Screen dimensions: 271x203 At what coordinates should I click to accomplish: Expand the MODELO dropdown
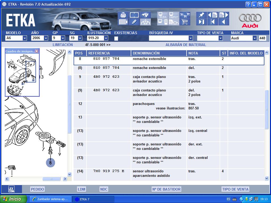click(x=25, y=38)
